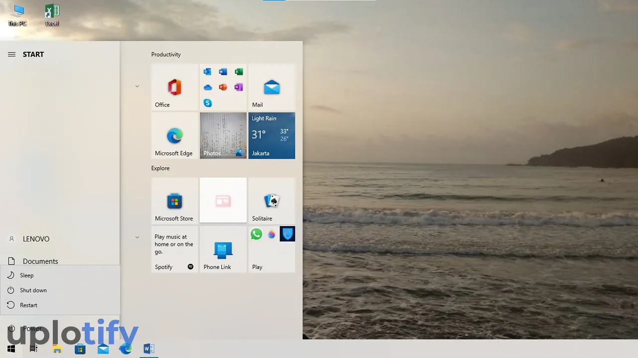
Task: Open the Phone Link tile
Action: tap(223, 249)
